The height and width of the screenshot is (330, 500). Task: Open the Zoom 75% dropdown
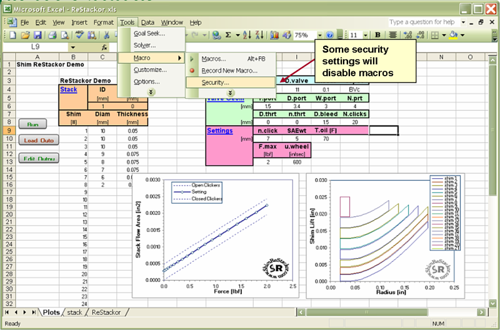320,35
